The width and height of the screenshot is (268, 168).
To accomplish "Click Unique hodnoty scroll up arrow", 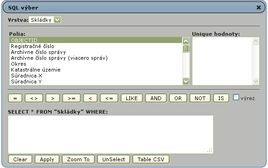I will pyautogui.click(x=255, y=41).
